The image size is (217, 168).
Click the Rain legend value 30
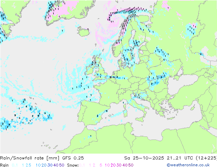tap(50, 165)
